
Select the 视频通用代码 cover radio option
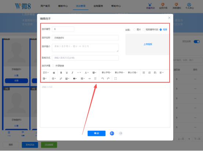tap(143, 30)
